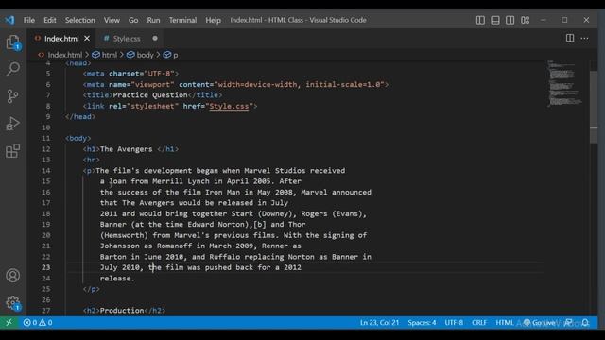Click the <hr> tag on line 13
The width and height of the screenshot is (605, 340).
(x=92, y=160)
